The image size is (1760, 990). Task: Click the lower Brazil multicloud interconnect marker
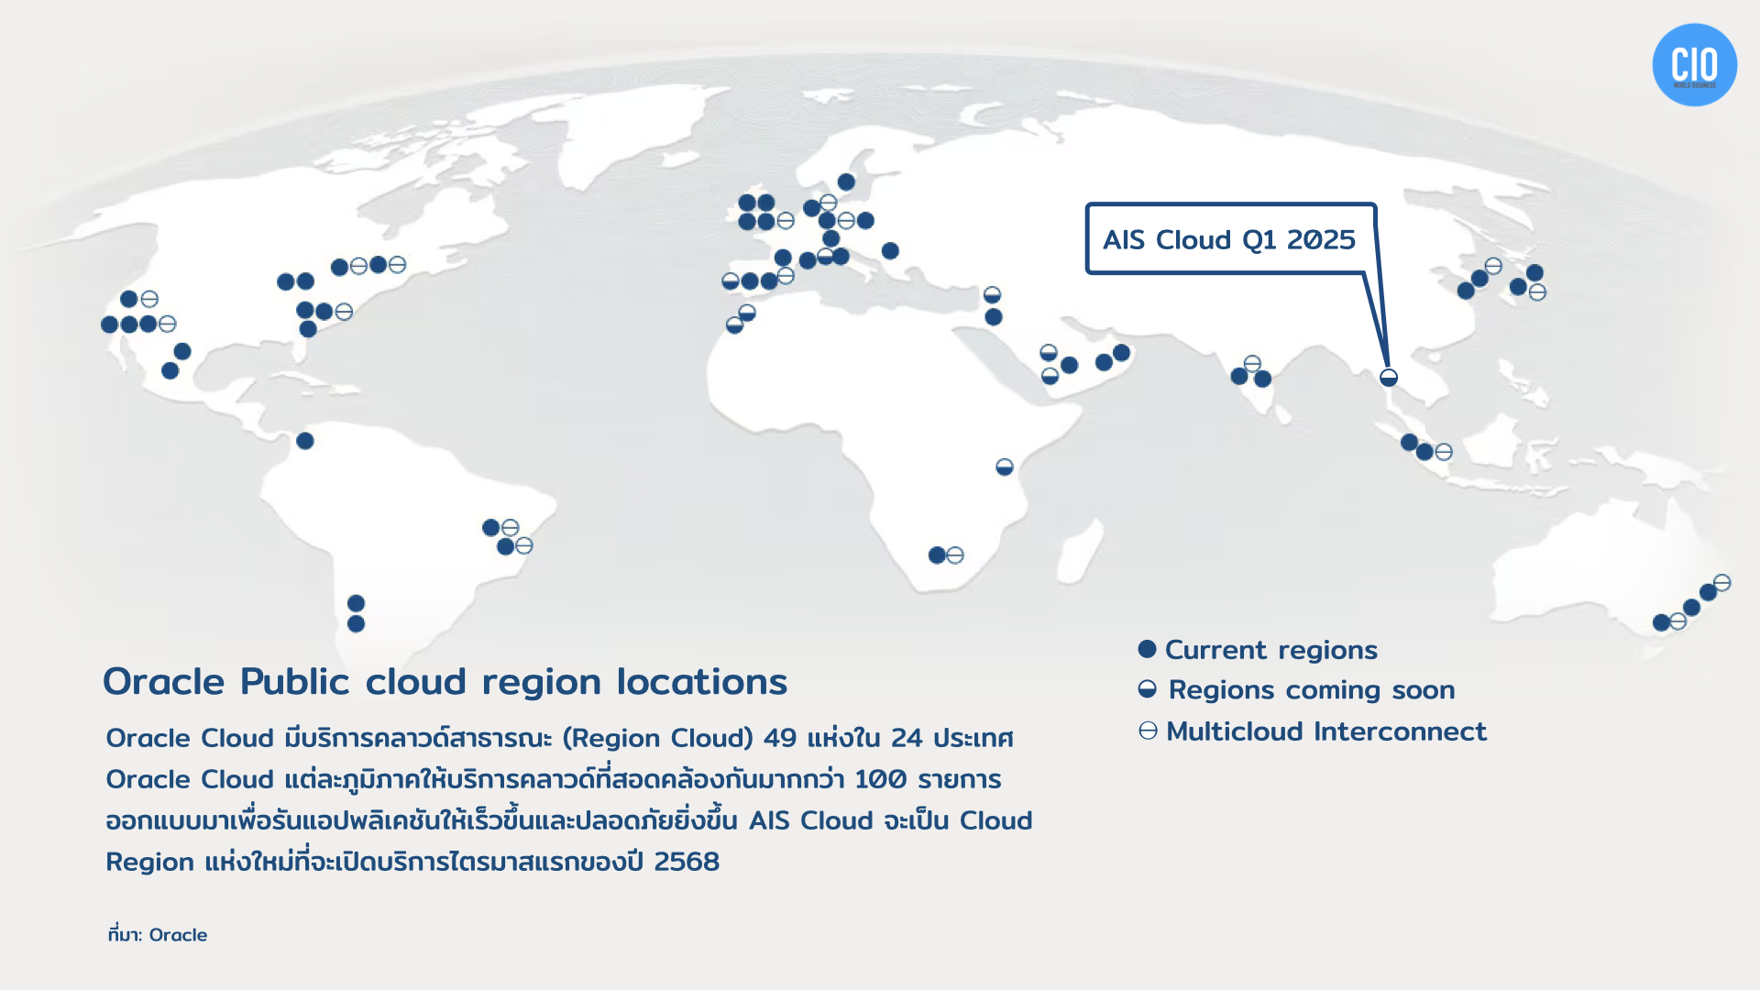pyautogui.click(x=524, y=545)
